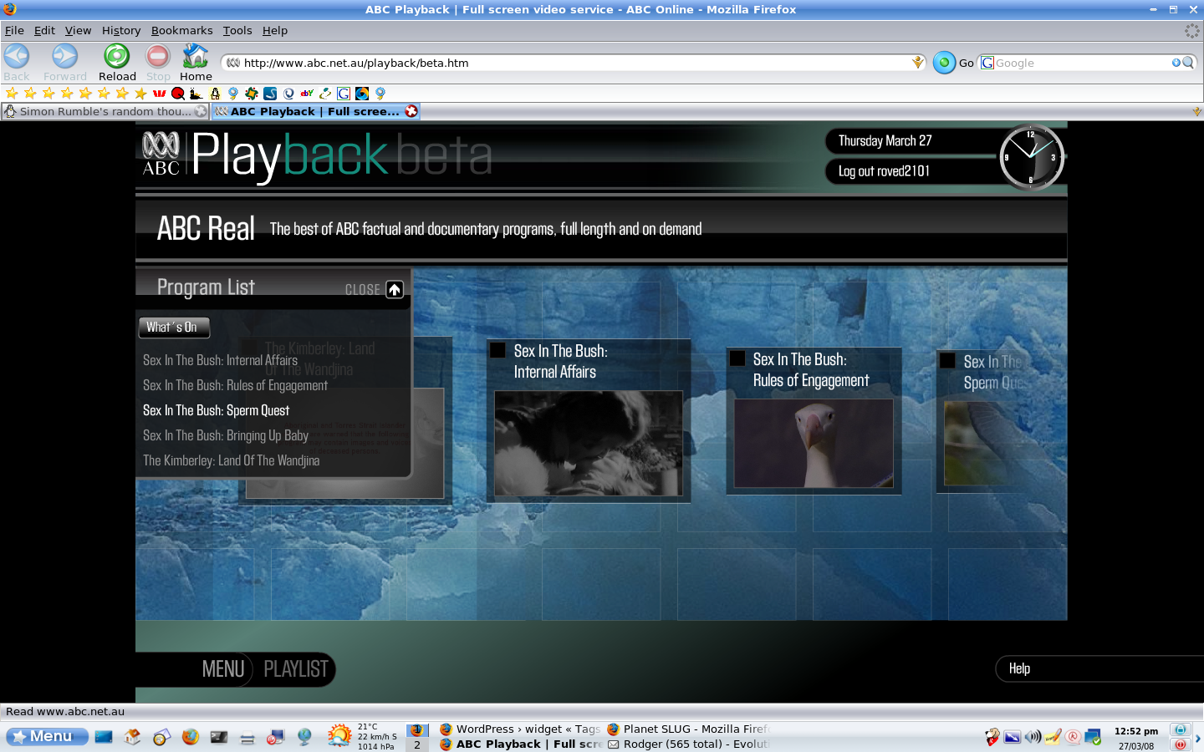1204x752 pixels.
Task: Click Log out roved2101
Action: 884,171
